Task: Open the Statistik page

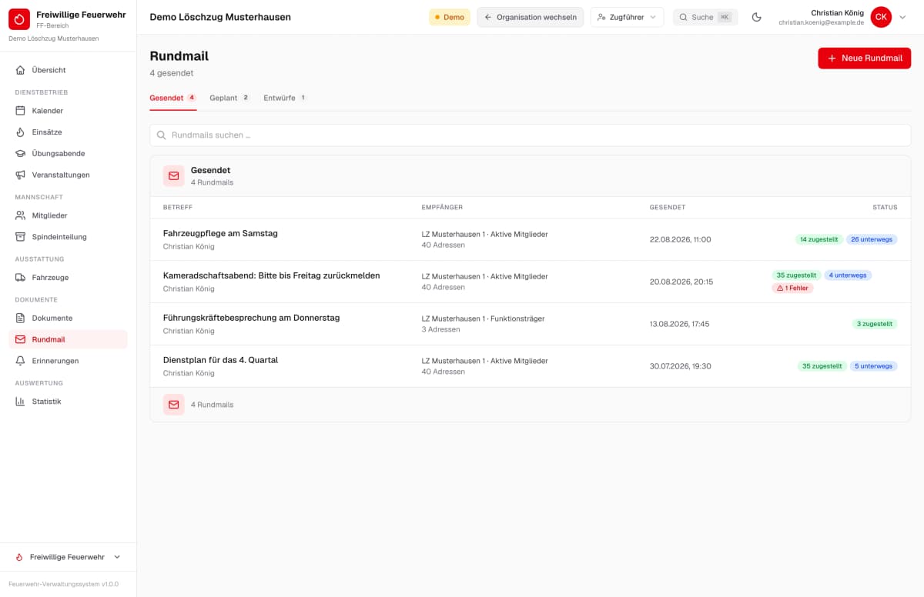Action: tap(68, 402)
